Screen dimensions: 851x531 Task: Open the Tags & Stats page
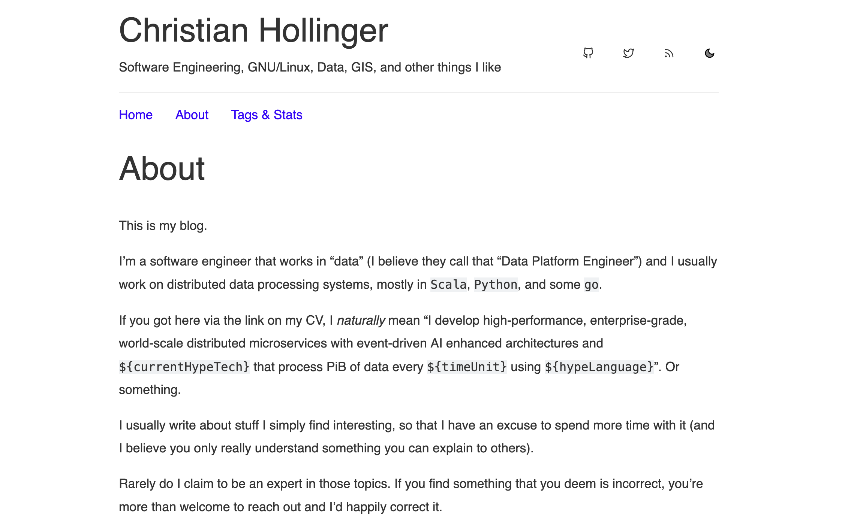[266, 115]
